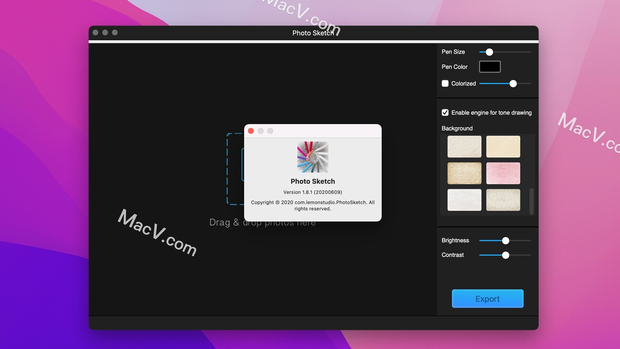The image size is (620, 349).
Task: Adjust the Brightness slider
Action: [x=505, y=240]
